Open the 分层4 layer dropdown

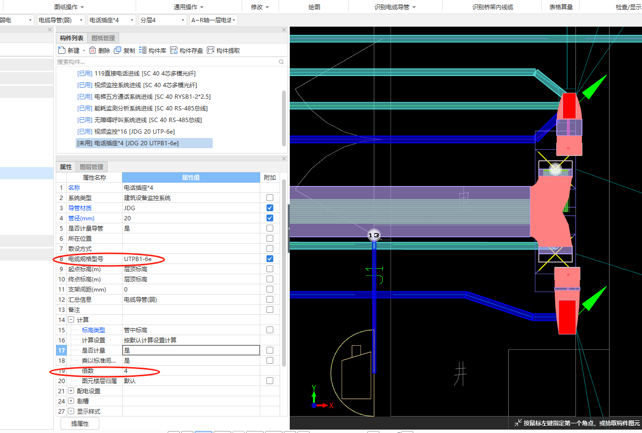pyautogui.click(x=162, y=20)
